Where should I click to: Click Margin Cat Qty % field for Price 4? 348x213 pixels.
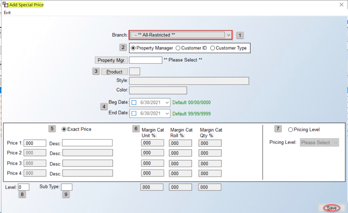pyautogui.click(x=210, y=173)
